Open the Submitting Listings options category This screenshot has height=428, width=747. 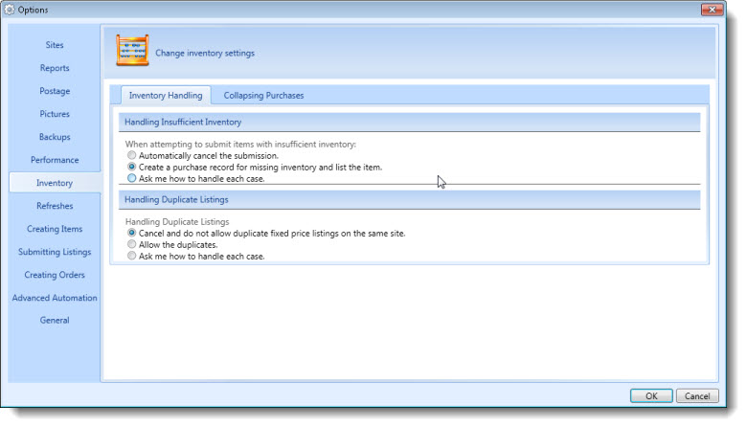pos(55,252)
